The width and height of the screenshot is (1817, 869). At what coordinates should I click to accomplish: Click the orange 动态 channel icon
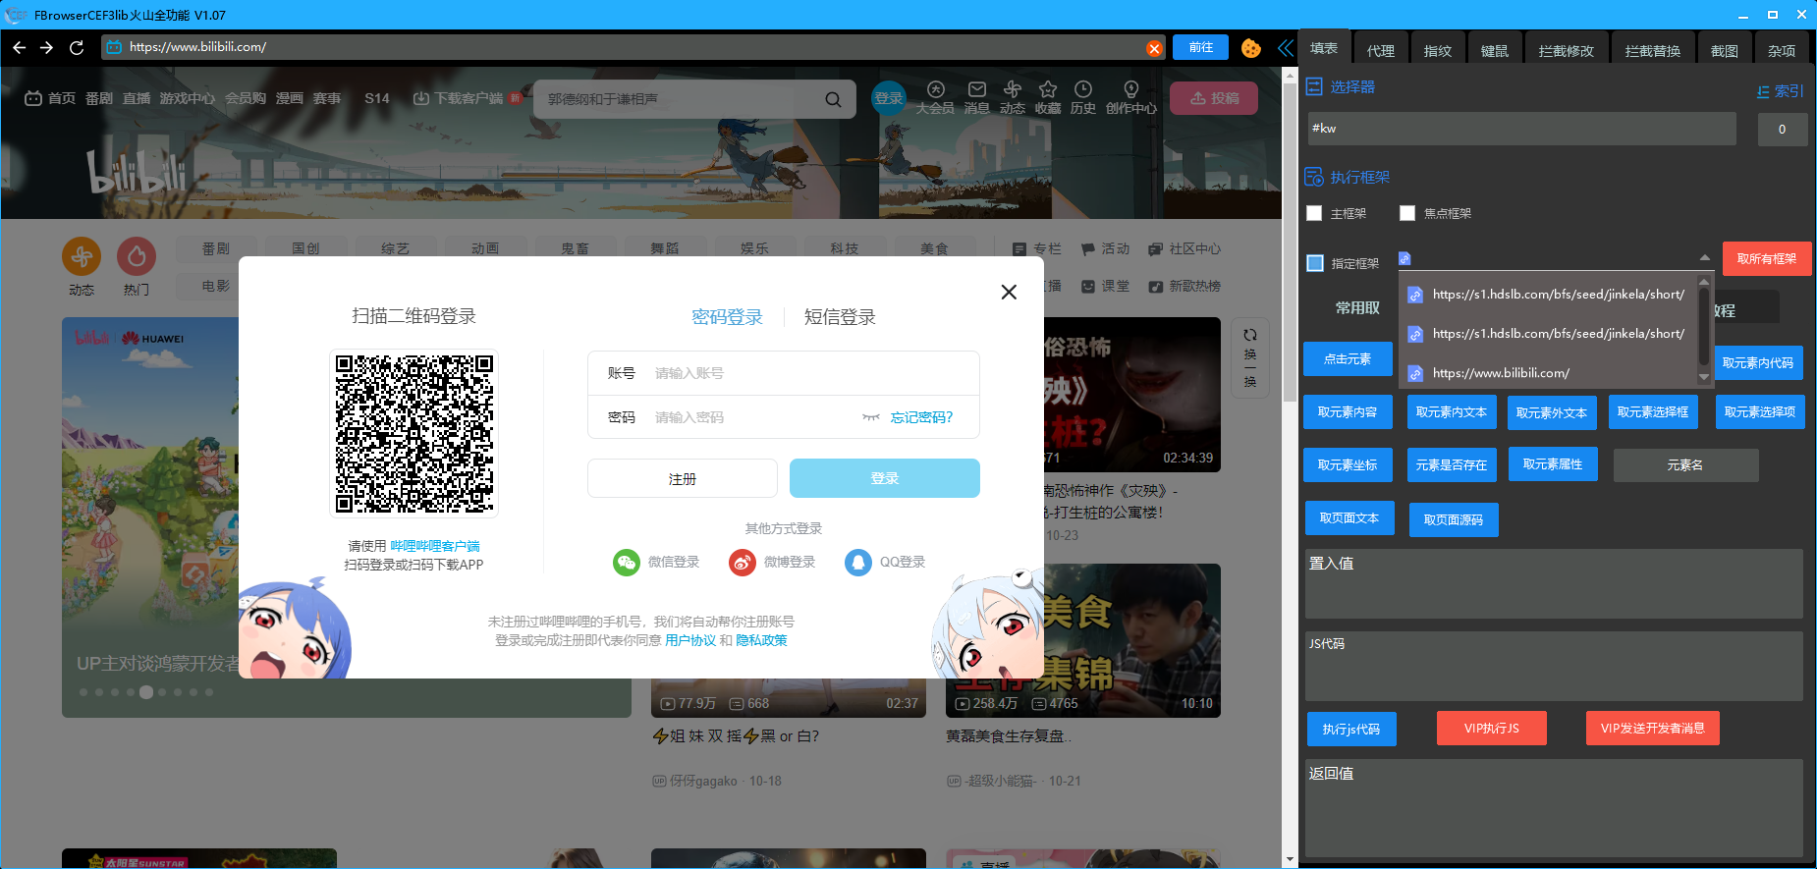(82, 257)
